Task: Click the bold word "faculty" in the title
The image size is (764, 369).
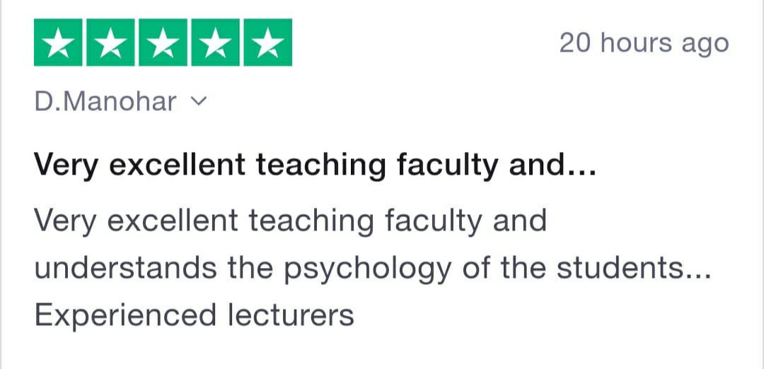Action: (x=446, y=166)
